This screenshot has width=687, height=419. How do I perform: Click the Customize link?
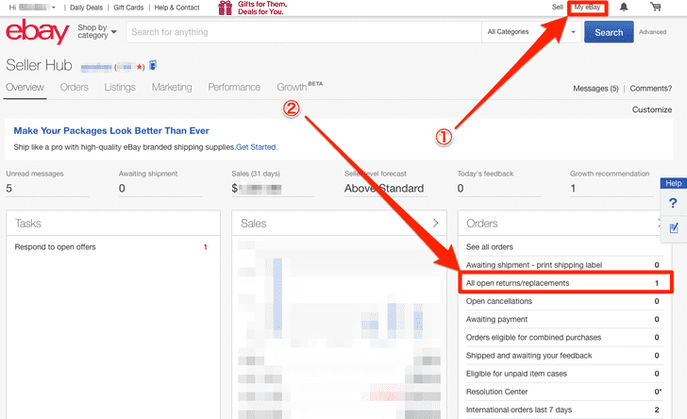click(x=651, y=109)
